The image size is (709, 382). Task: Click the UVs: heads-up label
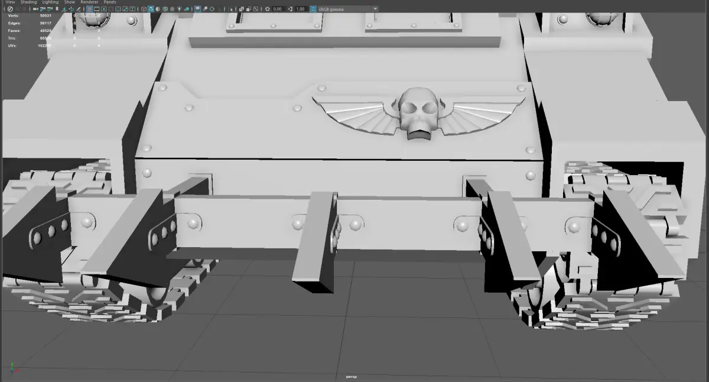(12, 45)
